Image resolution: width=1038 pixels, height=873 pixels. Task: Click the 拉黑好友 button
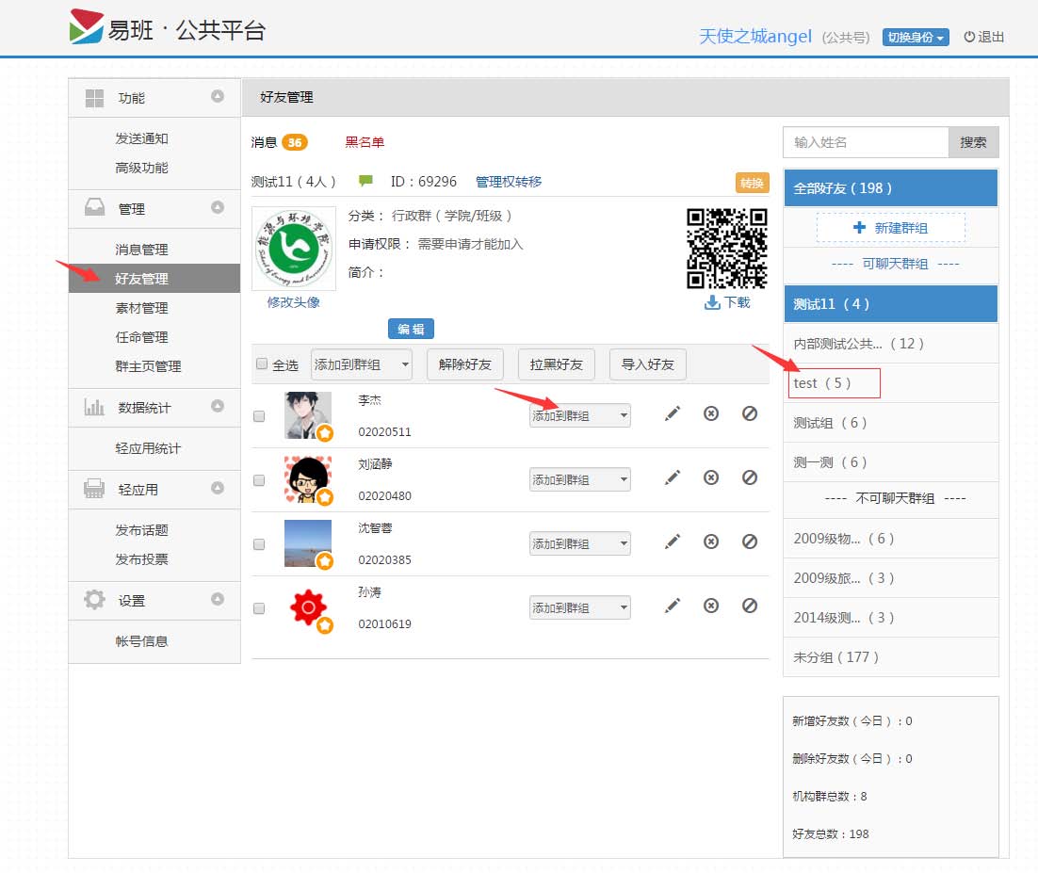tap(556, 364)
